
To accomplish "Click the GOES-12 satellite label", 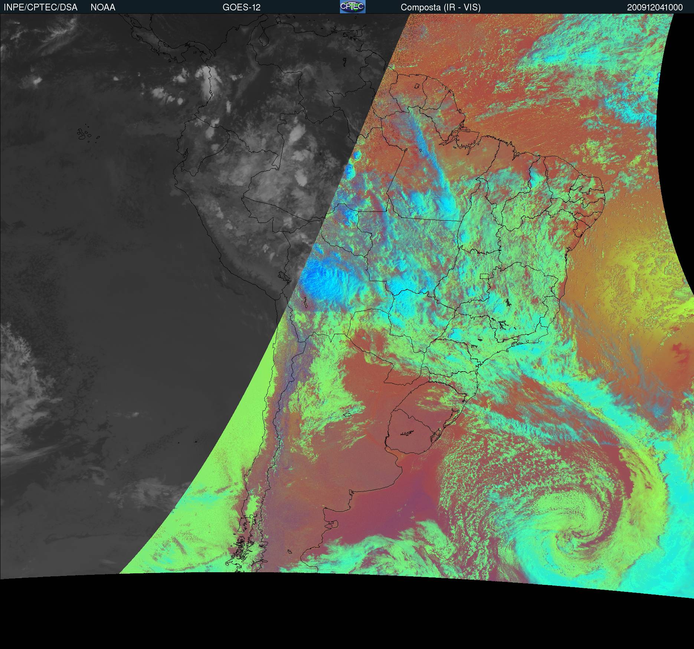I will click(242, 7).
